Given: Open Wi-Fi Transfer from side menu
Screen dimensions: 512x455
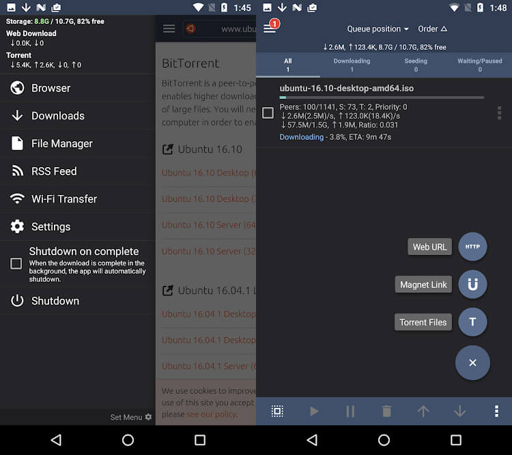Looking at the screenshot, I should click(77, 199).
